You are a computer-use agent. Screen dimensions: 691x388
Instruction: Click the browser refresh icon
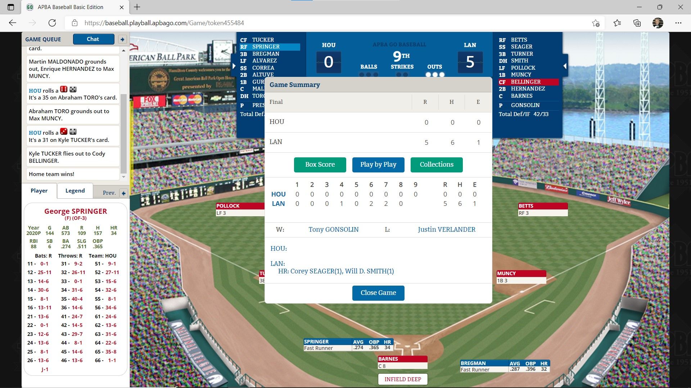tap(53, 23)
